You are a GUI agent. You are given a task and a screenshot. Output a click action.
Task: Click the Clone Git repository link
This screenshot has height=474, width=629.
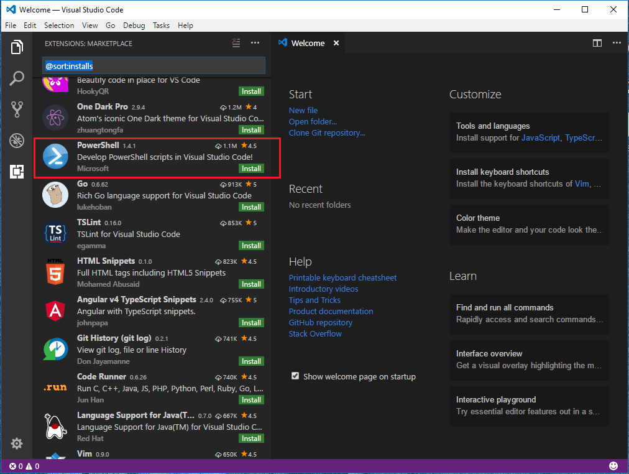click(327, 132)
